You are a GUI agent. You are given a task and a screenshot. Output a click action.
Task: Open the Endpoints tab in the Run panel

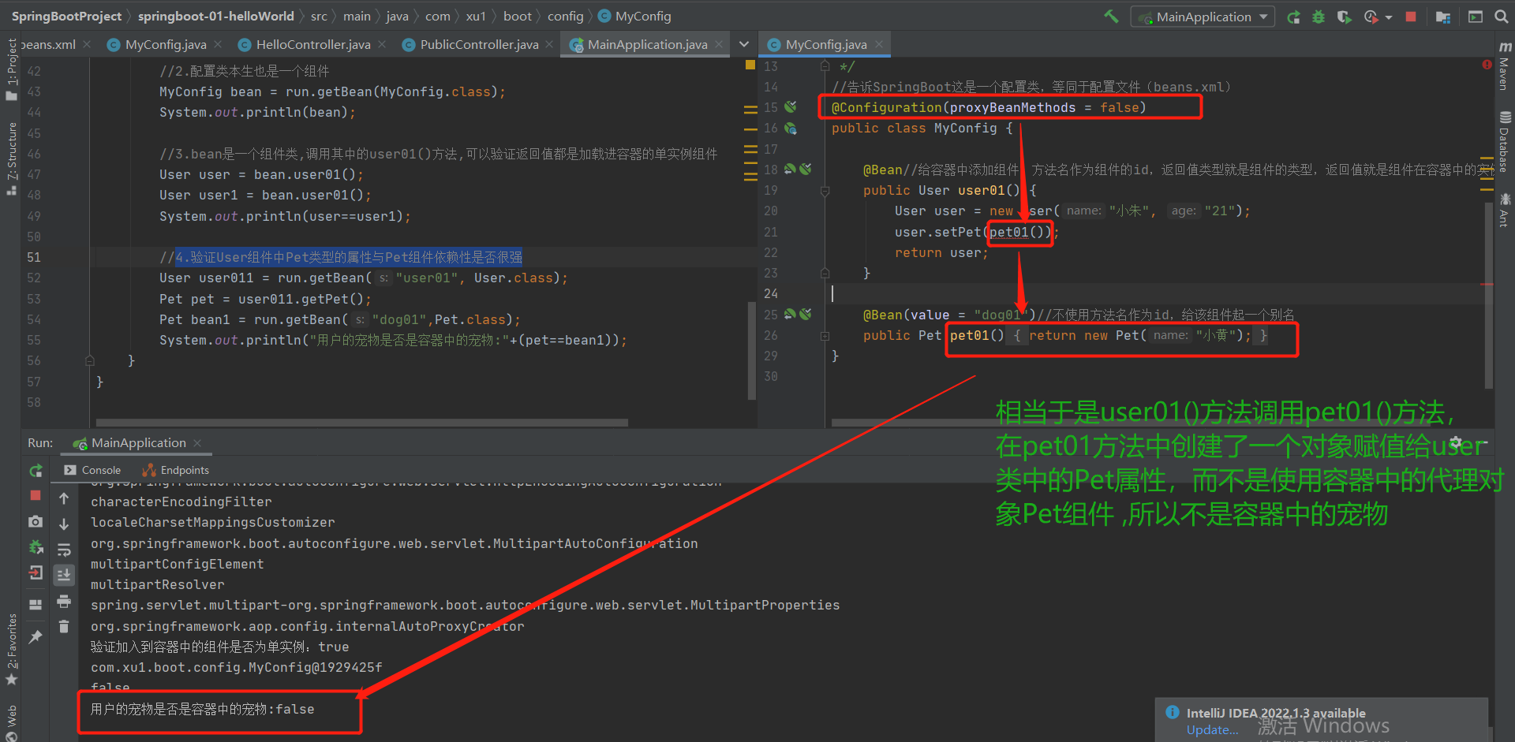click(175, 470)
